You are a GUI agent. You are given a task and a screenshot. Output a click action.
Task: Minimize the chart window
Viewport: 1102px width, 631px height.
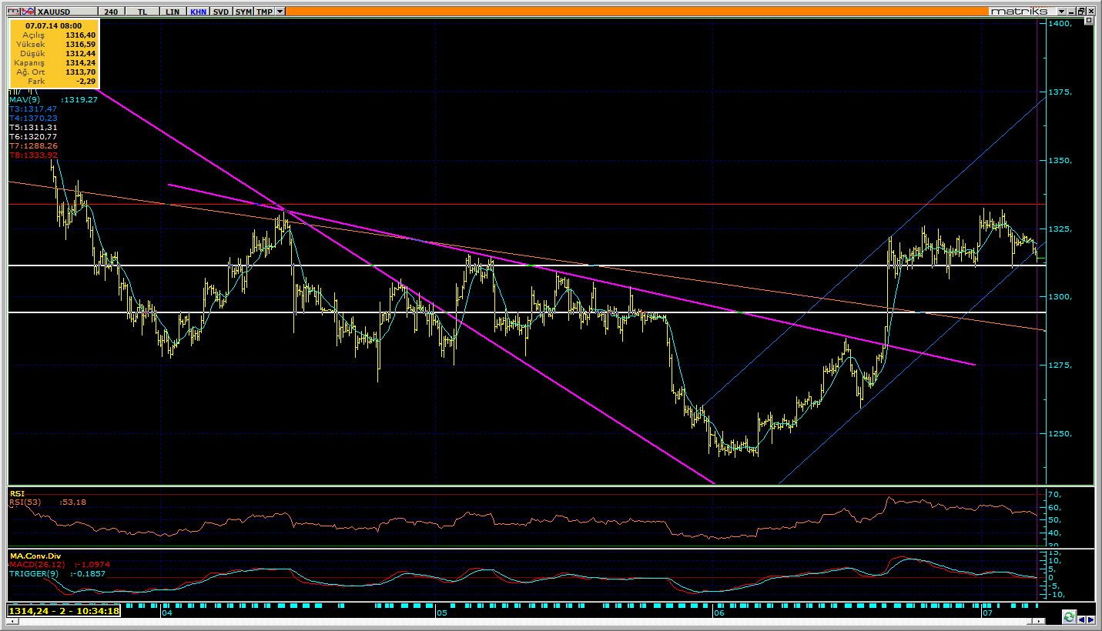click(x=1071, y=12)
